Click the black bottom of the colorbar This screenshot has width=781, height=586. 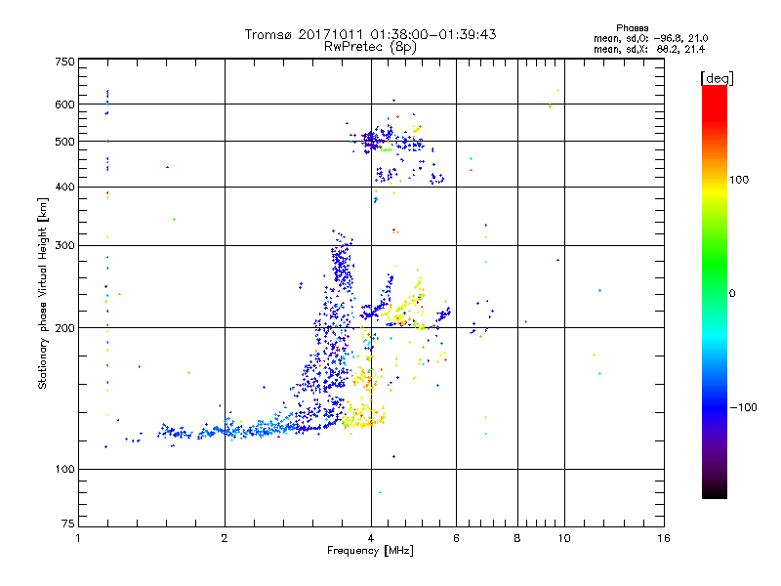[715, 491]
